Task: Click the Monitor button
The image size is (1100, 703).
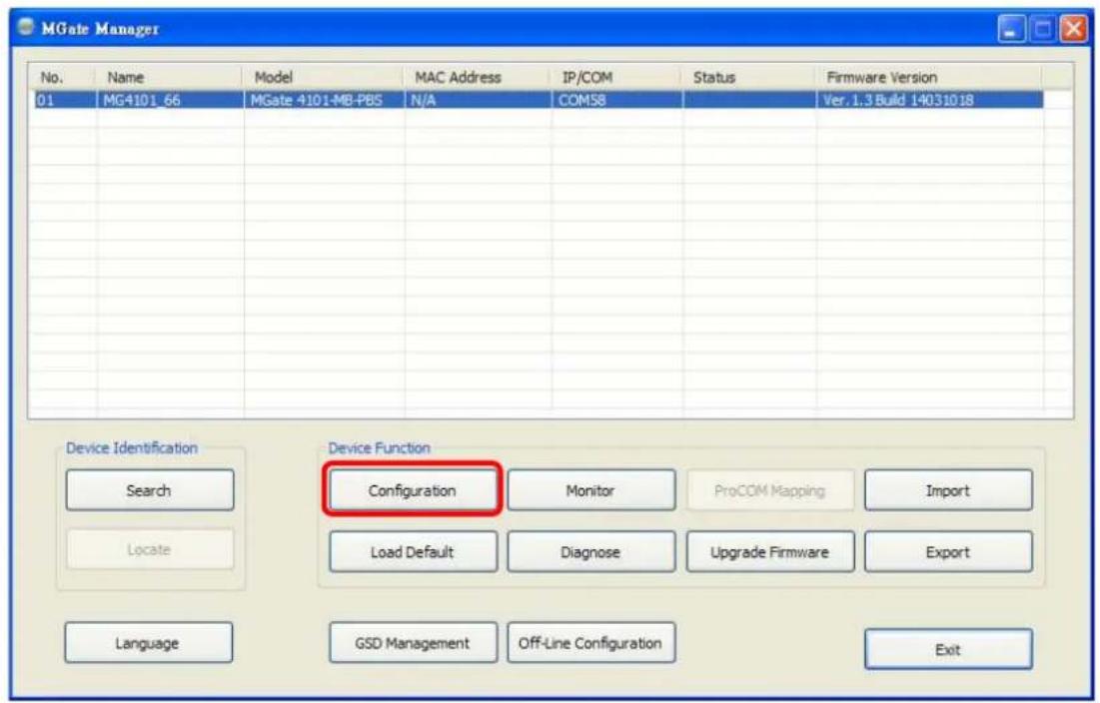Action: click(590, 490)
